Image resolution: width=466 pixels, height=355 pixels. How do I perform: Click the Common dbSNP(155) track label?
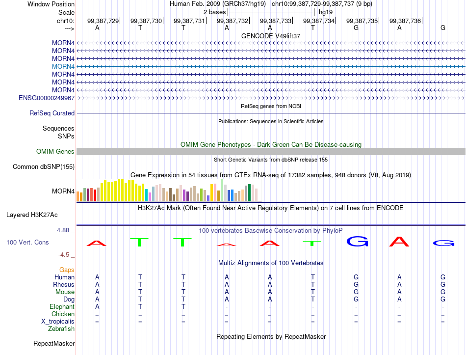(x=44, y=166)
